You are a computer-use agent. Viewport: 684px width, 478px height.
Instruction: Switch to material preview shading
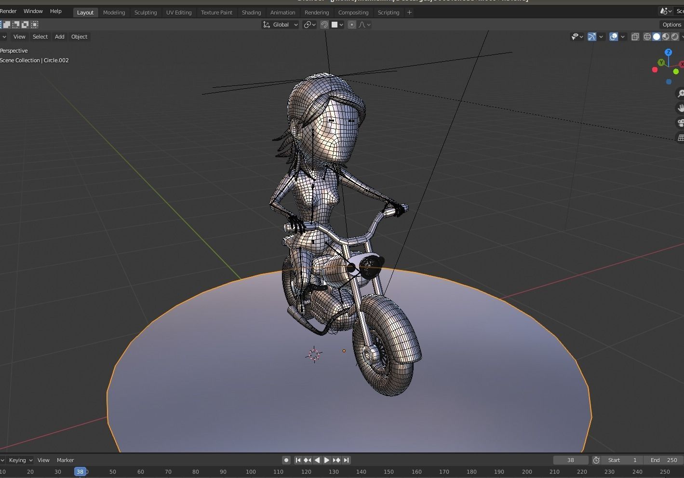666,37
